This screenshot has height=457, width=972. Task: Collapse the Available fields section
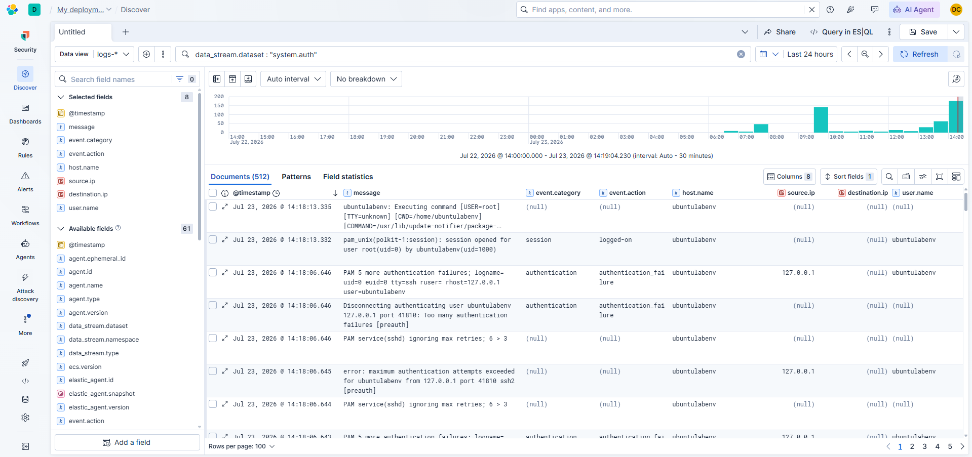point(61,229)
